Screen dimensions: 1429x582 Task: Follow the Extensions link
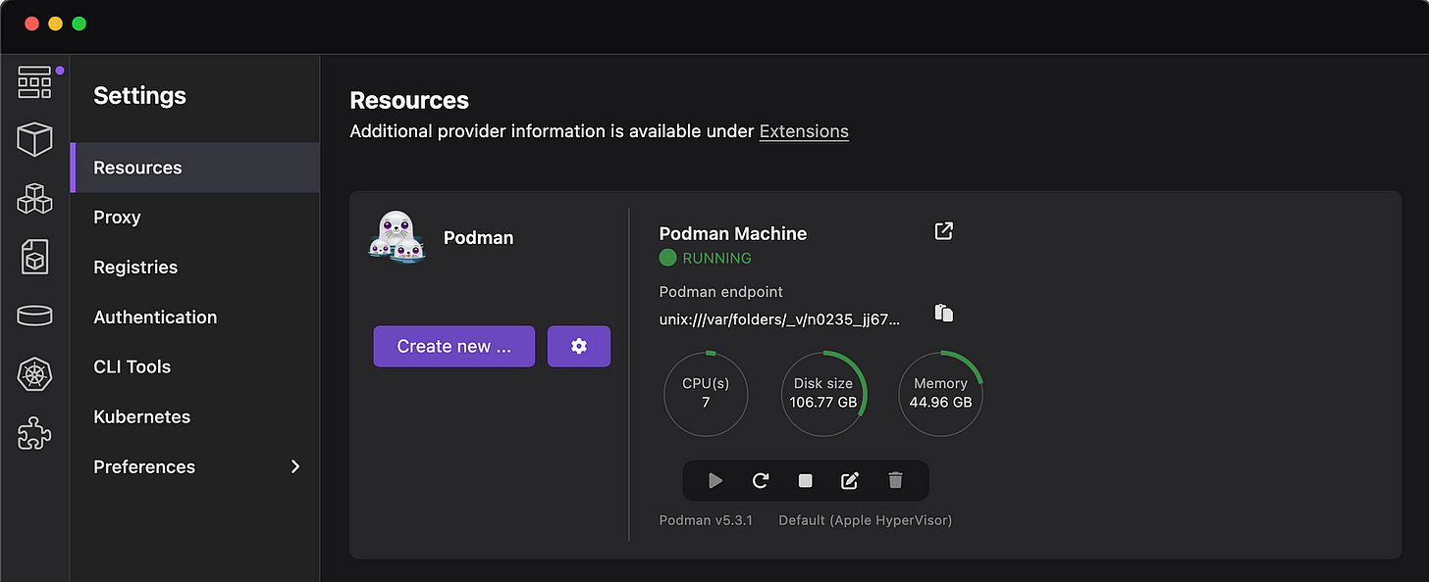pyautogui.click(x=804, y=131)
